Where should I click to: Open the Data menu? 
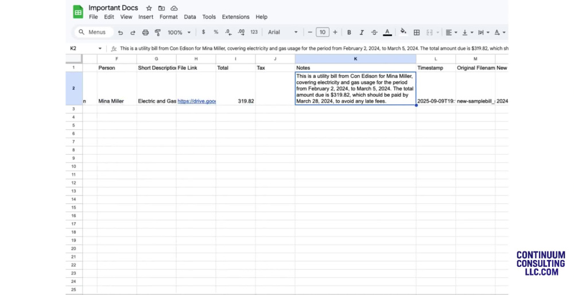tap(189, 17)
